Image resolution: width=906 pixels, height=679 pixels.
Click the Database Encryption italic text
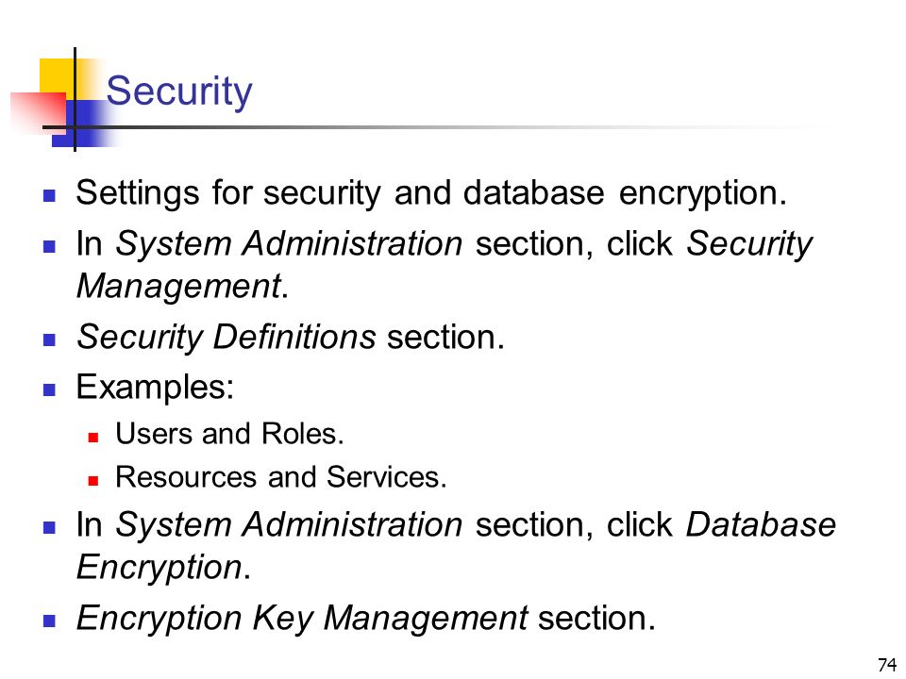tap(456, 546)
